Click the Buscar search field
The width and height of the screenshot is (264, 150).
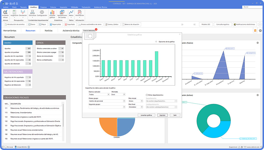coord(252,7)
